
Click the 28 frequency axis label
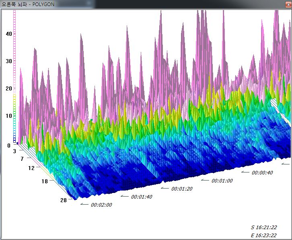(64, 200)
